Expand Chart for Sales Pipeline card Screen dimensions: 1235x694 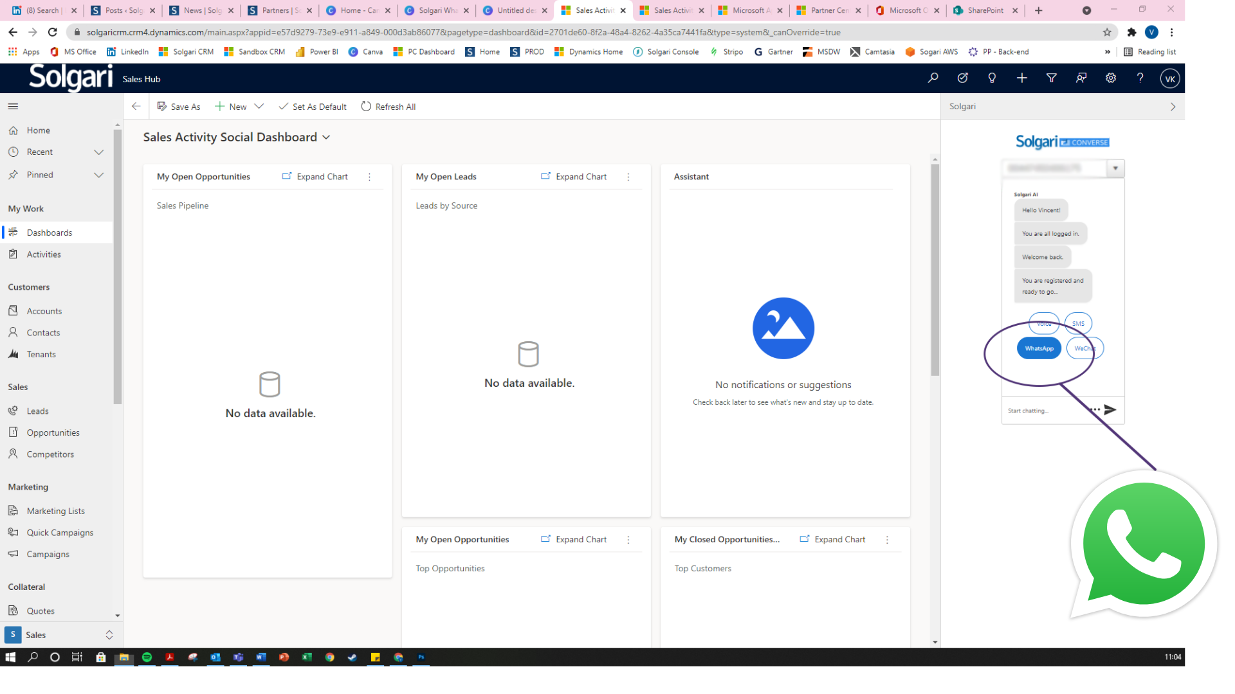click(x=315, y=177)
